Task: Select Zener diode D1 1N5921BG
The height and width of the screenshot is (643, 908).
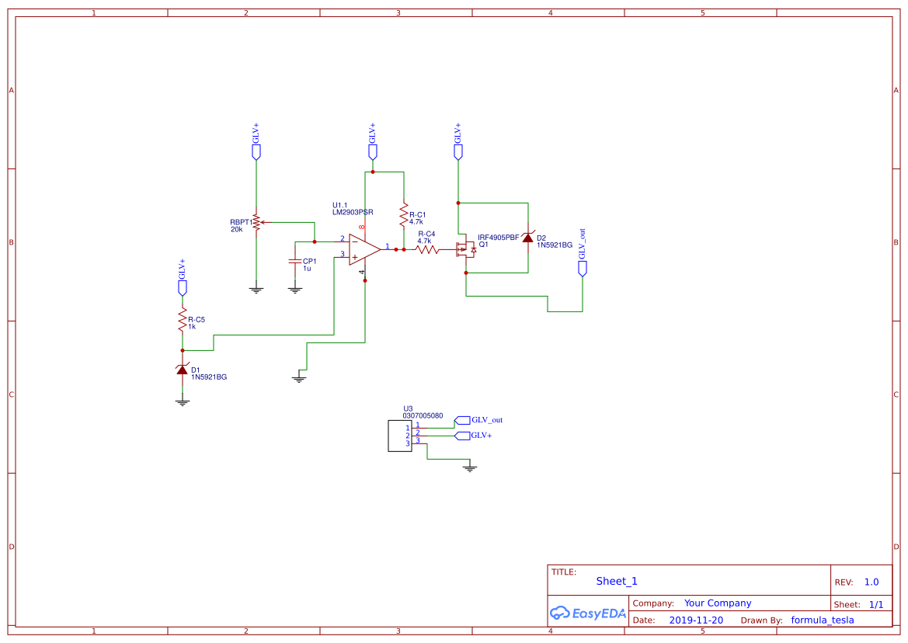Action: coord(182,369)
